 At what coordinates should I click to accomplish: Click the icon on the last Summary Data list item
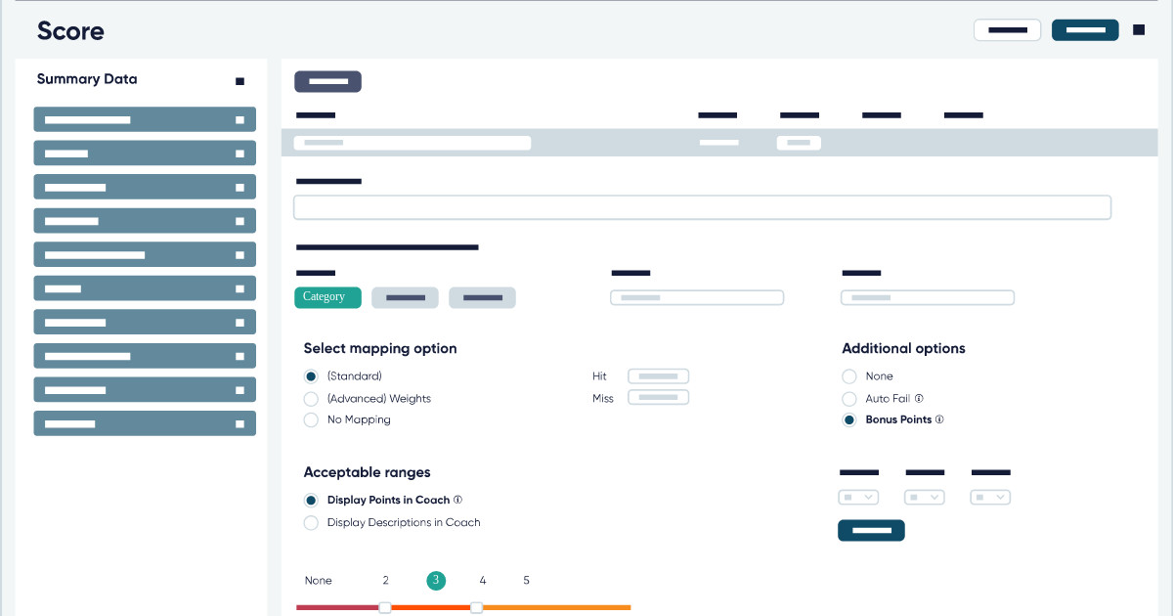(x=240, y=423)
